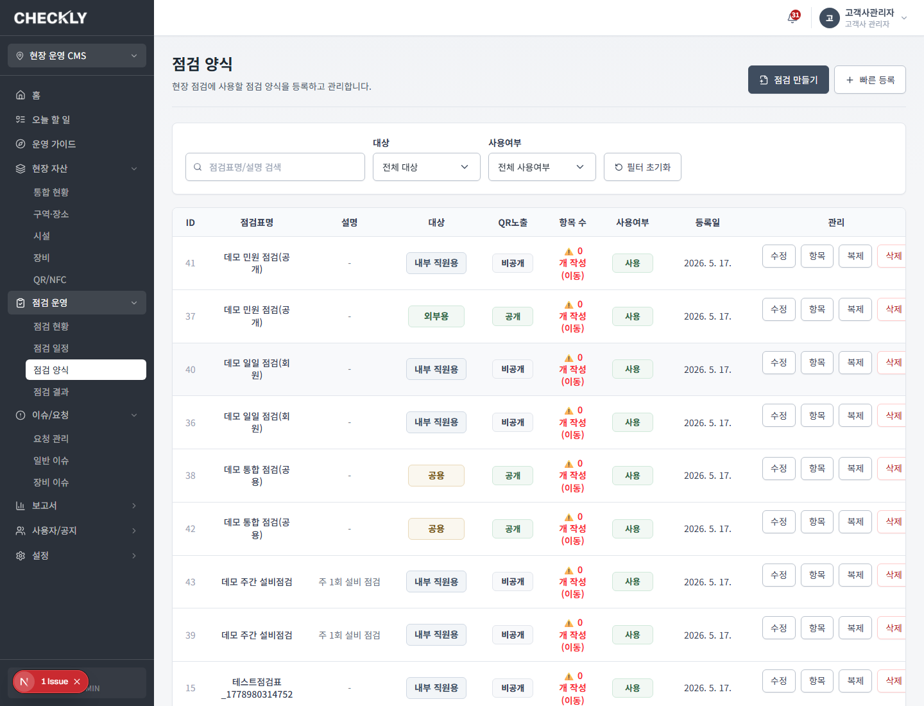Click the layers icon for 현장 자산
The height and width of the screenshot is (706, 924).
(x=21, y=168)
